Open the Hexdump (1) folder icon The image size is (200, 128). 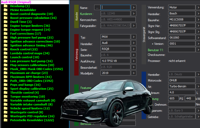coord(6,6)
